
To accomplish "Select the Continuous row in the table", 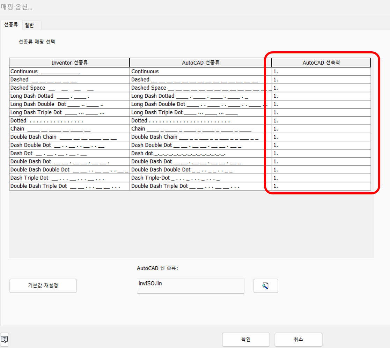I will (69, 71).
